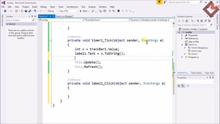Click the Categorized view icon in Properties
This screenshot has height=124, width=220.
pos(179,86)
